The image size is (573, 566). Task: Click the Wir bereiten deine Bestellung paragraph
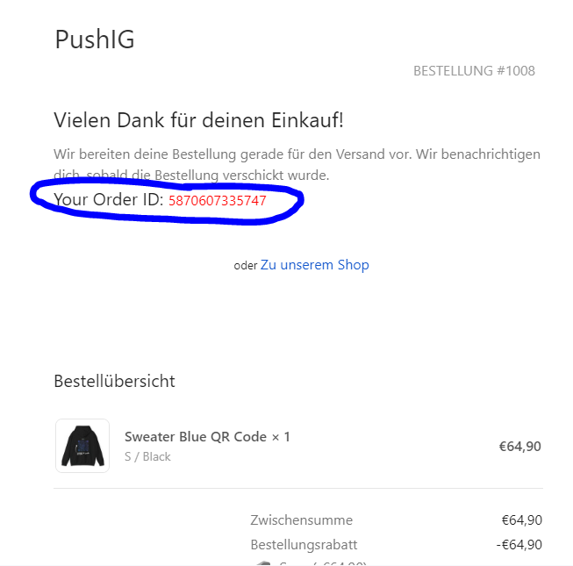click(297, 164)
